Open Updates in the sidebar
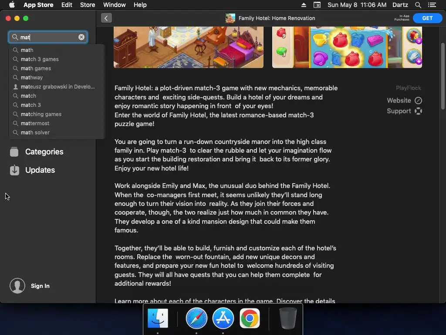 click(40, 170)
